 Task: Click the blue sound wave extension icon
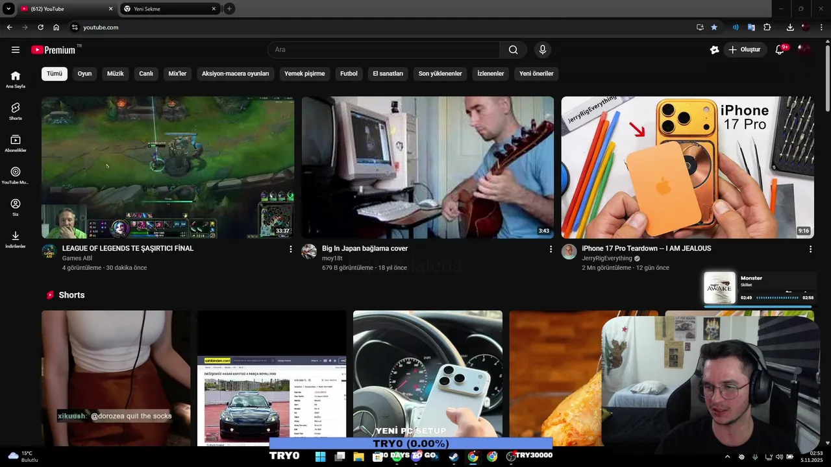click(736, 27)
